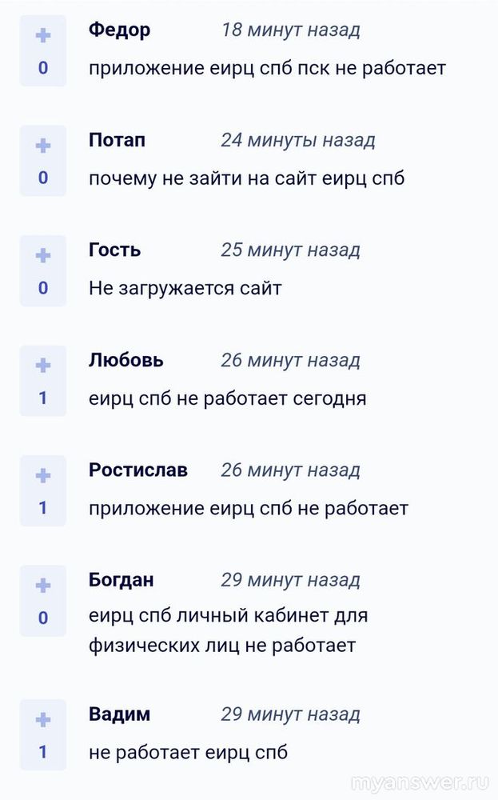Click the name Богдан
This screenshot has width=498, height=800.
[x=122, y=580]
